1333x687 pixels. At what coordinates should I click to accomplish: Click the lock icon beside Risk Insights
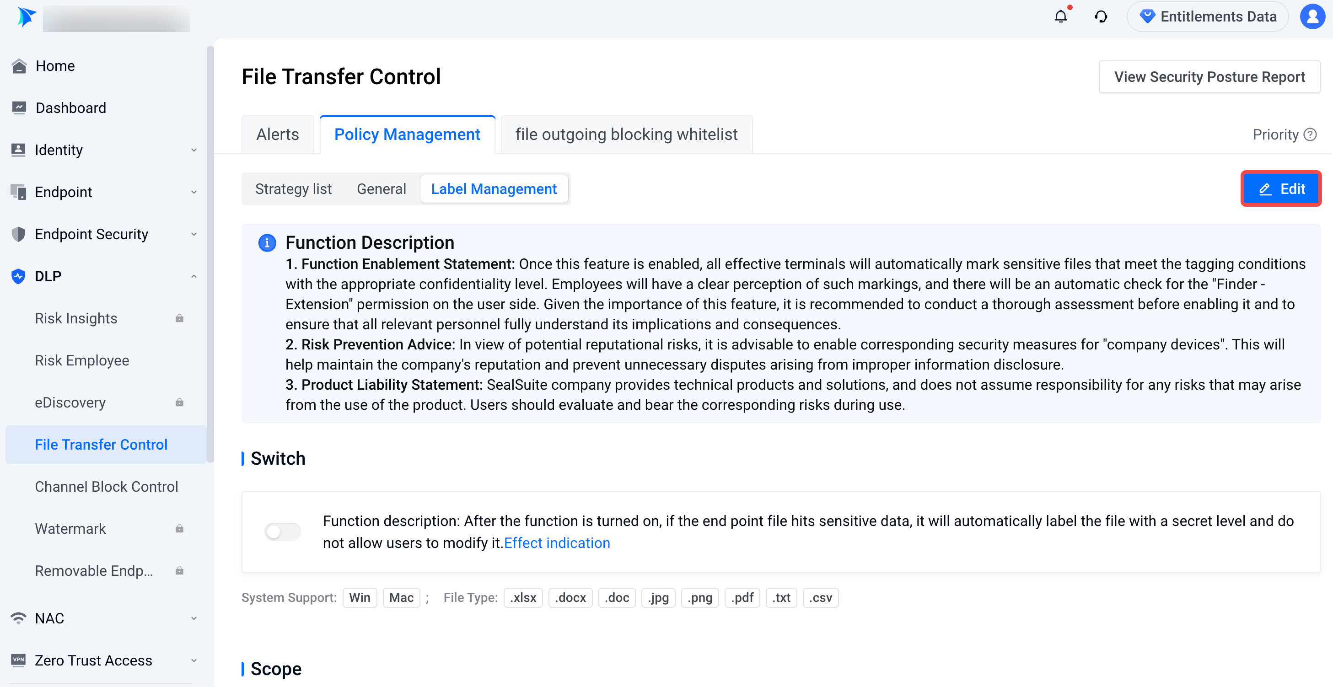tap(179, 318)
